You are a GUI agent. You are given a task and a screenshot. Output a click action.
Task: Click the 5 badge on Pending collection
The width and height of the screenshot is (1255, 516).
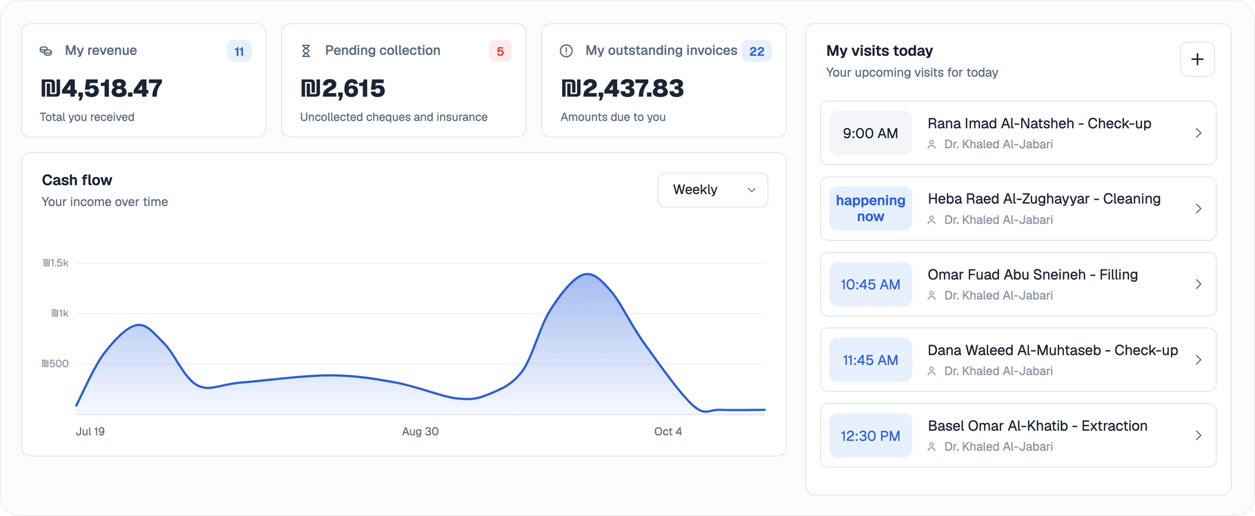(500, 52)
